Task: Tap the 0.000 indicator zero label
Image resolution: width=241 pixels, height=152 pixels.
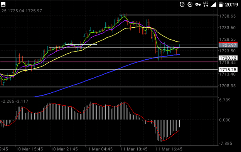Action: tap(225, 120)
